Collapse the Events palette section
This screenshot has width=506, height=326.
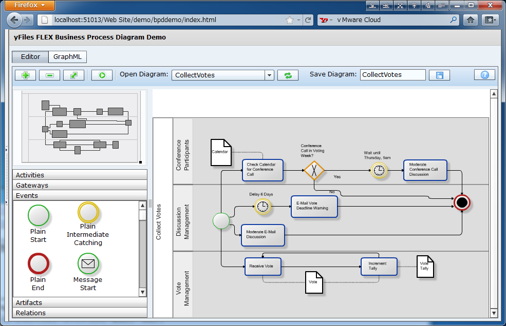(x=80, y=195)
